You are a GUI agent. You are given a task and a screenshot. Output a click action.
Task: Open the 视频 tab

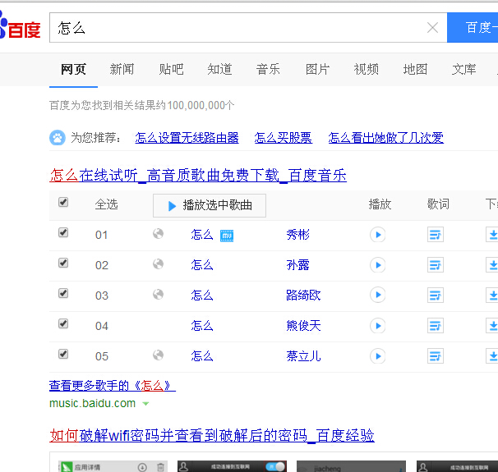coord(367,69)
